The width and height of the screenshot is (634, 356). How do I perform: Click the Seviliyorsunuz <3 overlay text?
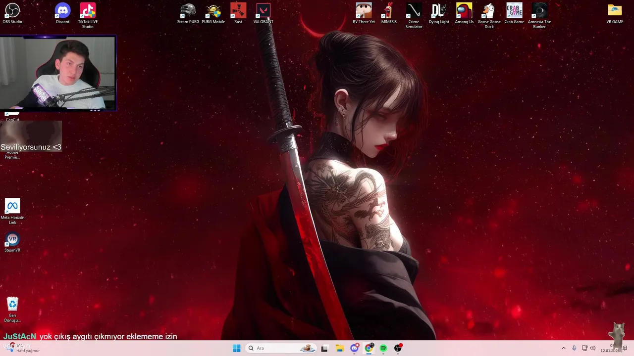[31, 147]
